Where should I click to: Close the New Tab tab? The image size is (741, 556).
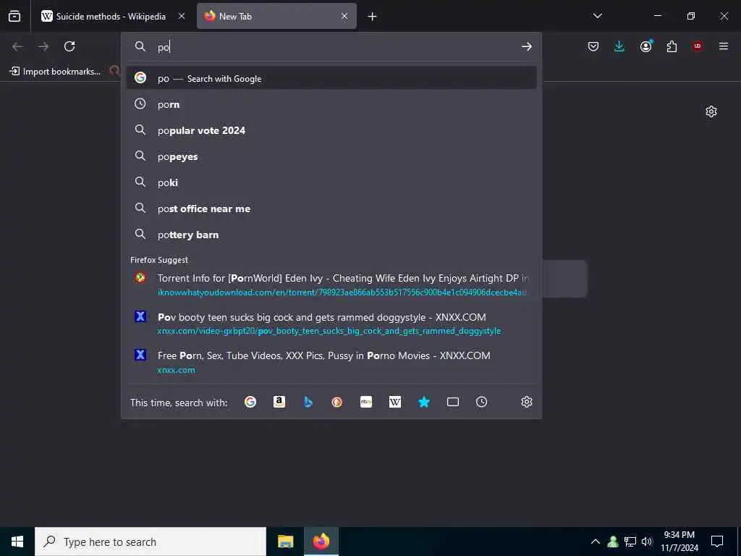344,16
